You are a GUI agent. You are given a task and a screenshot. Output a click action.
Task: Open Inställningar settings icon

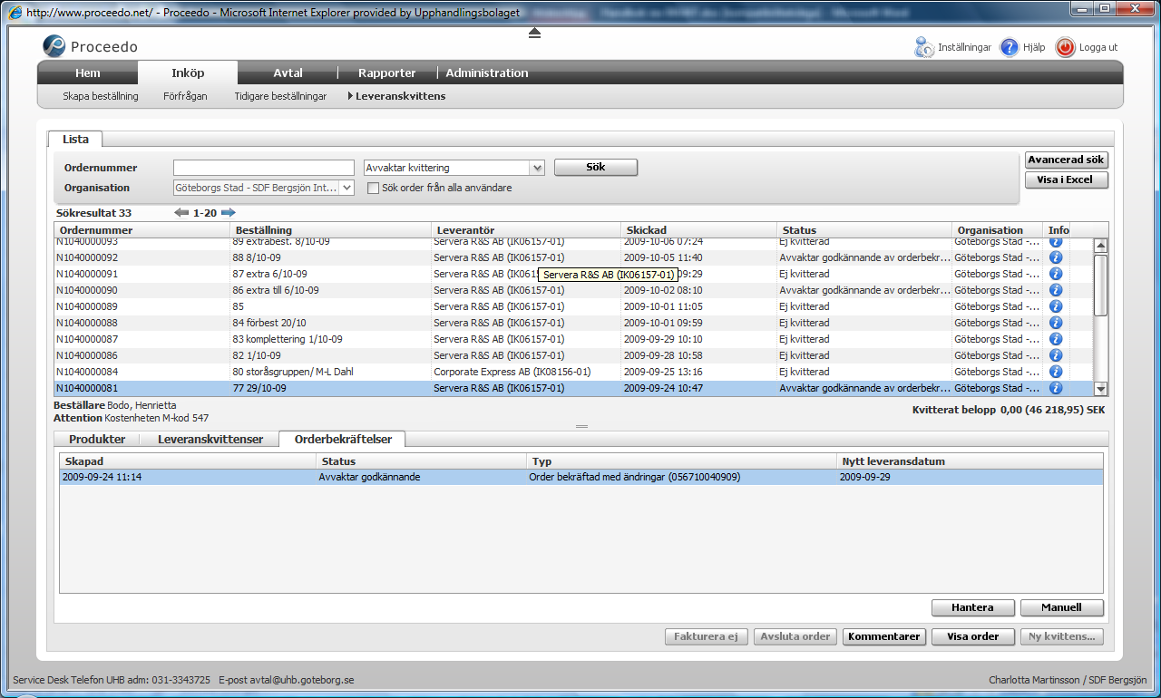(x=924, y=47)
